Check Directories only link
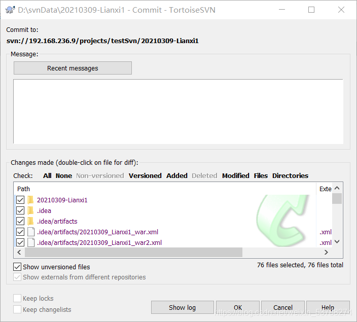The height and width of the screenshot is (322, 357). tap(290, 175)
